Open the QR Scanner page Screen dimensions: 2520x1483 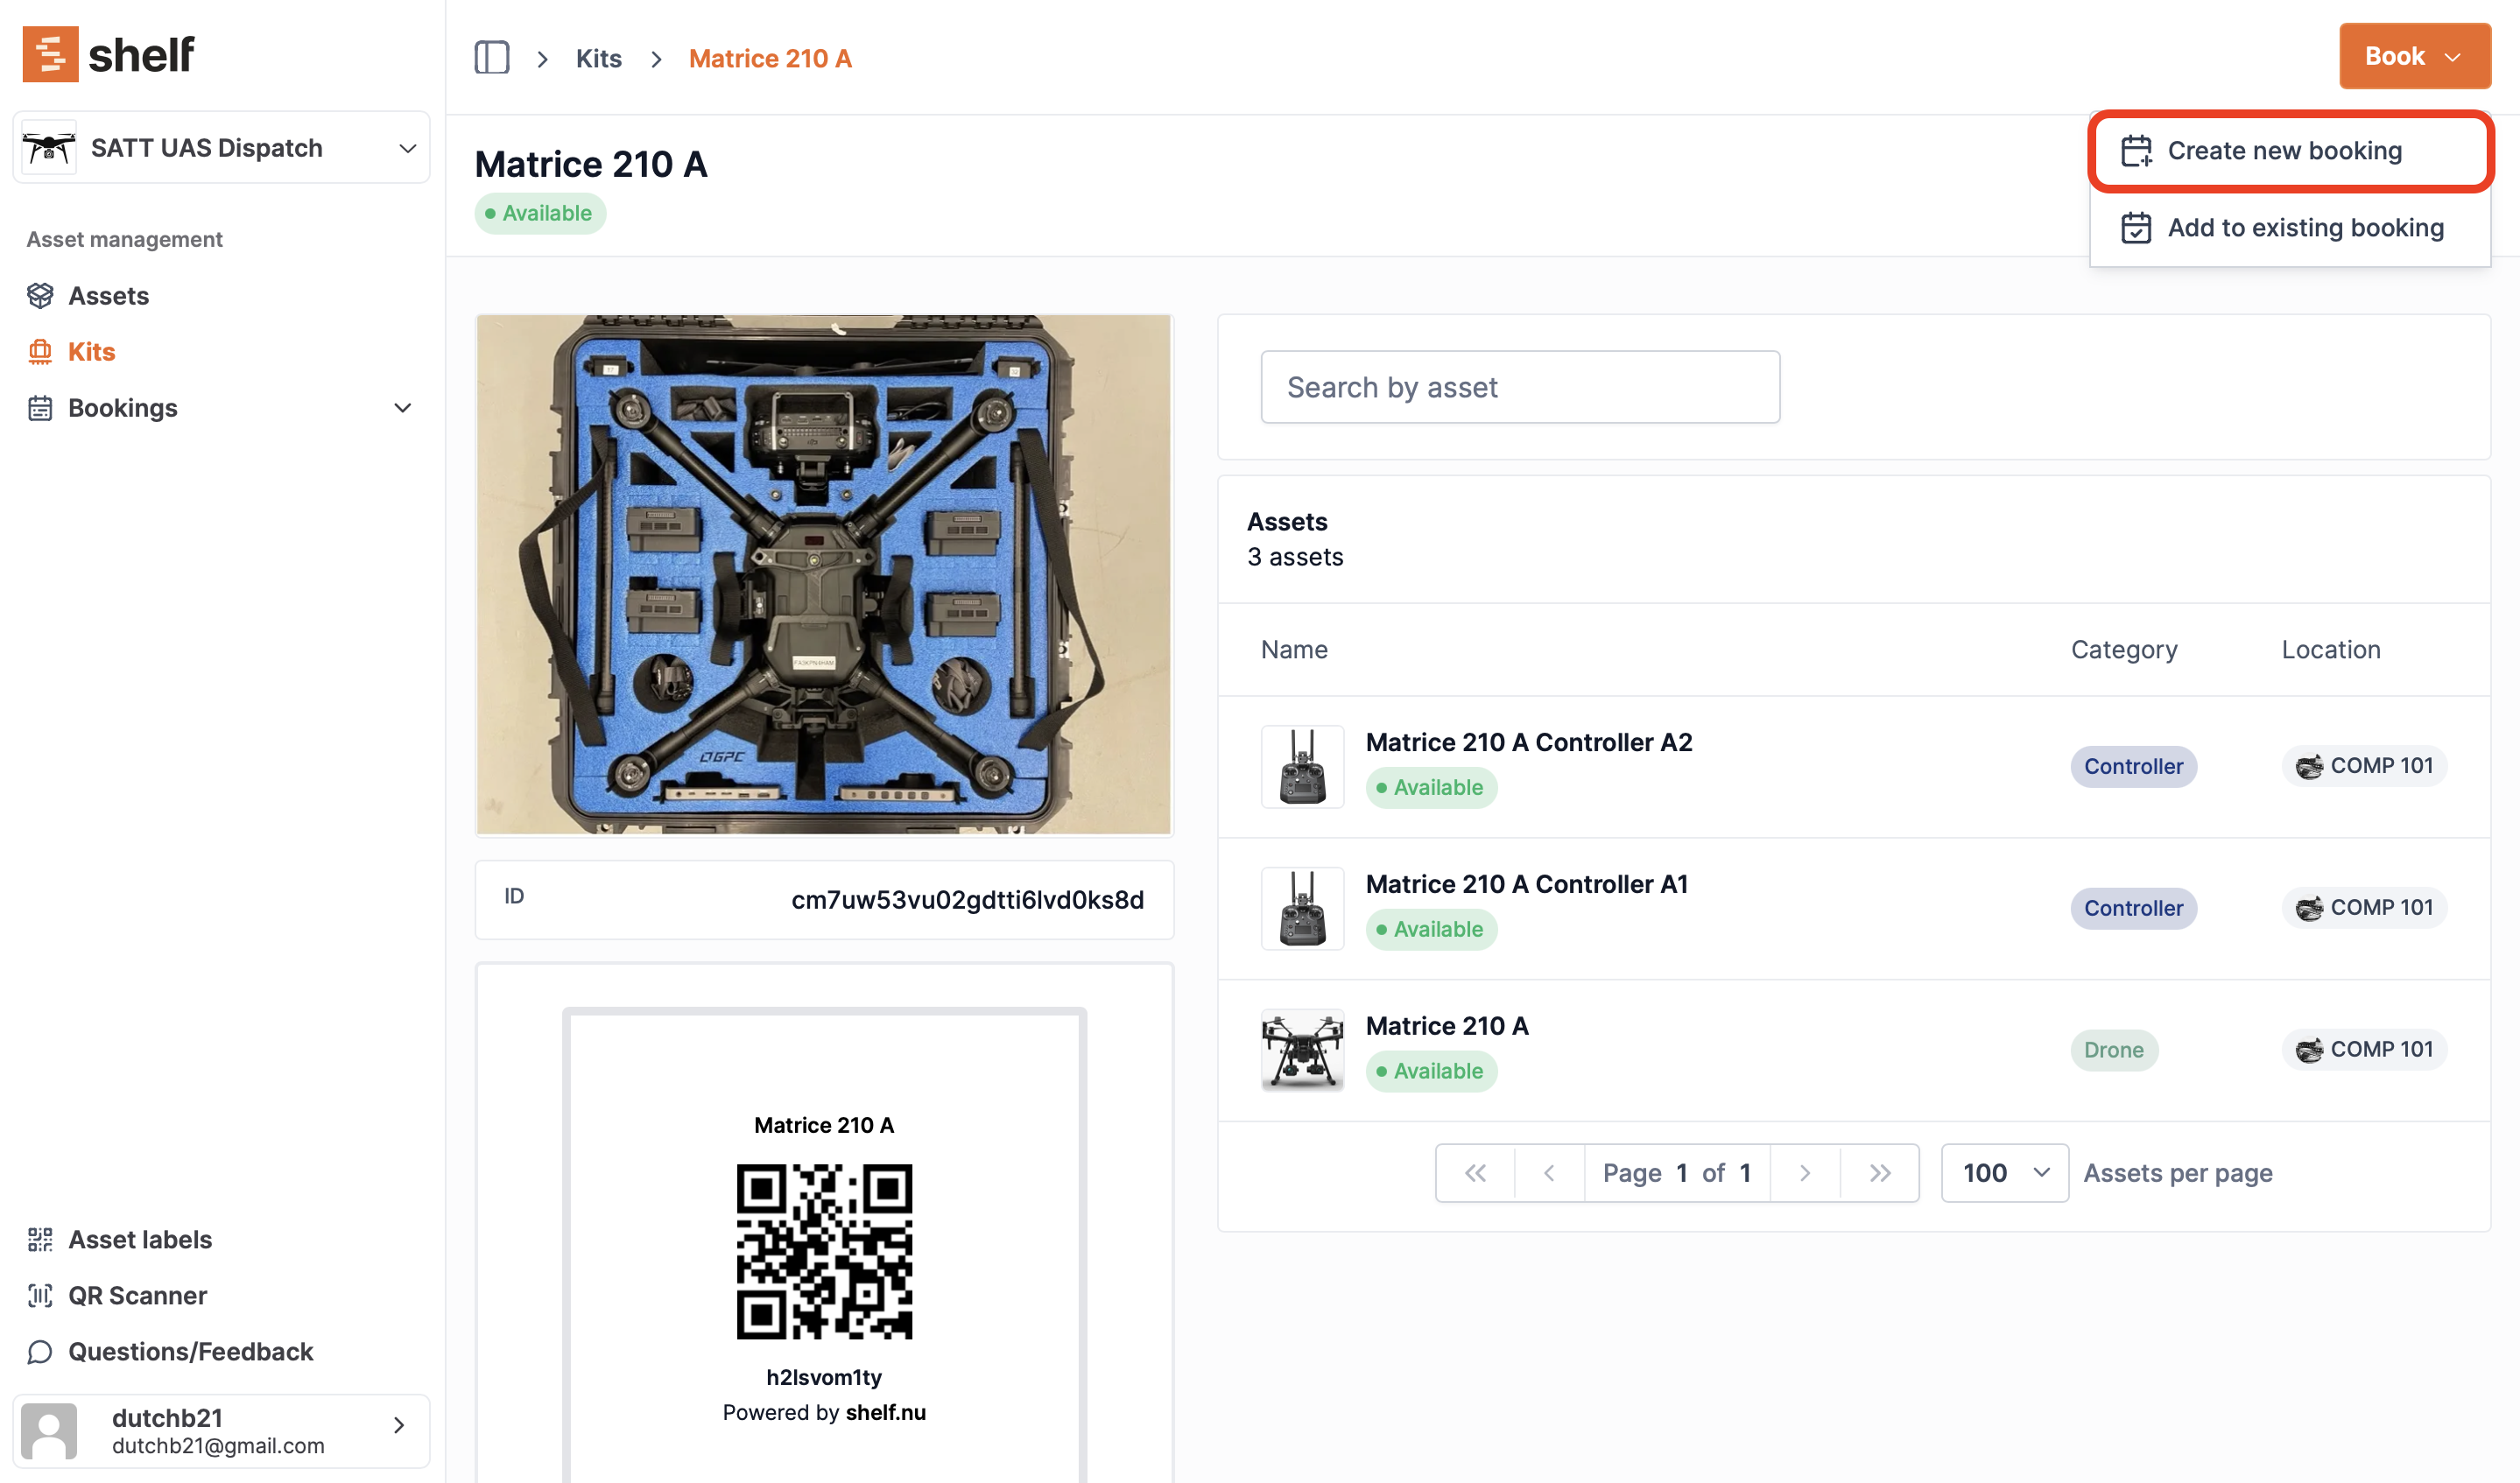[137, 1295]
